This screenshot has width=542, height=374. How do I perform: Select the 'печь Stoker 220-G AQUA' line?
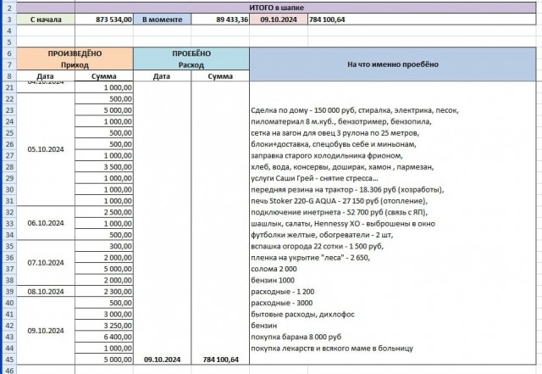[x=339, y=201]
